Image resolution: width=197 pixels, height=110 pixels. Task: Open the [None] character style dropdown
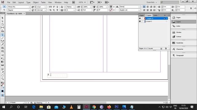coord(139,7)
